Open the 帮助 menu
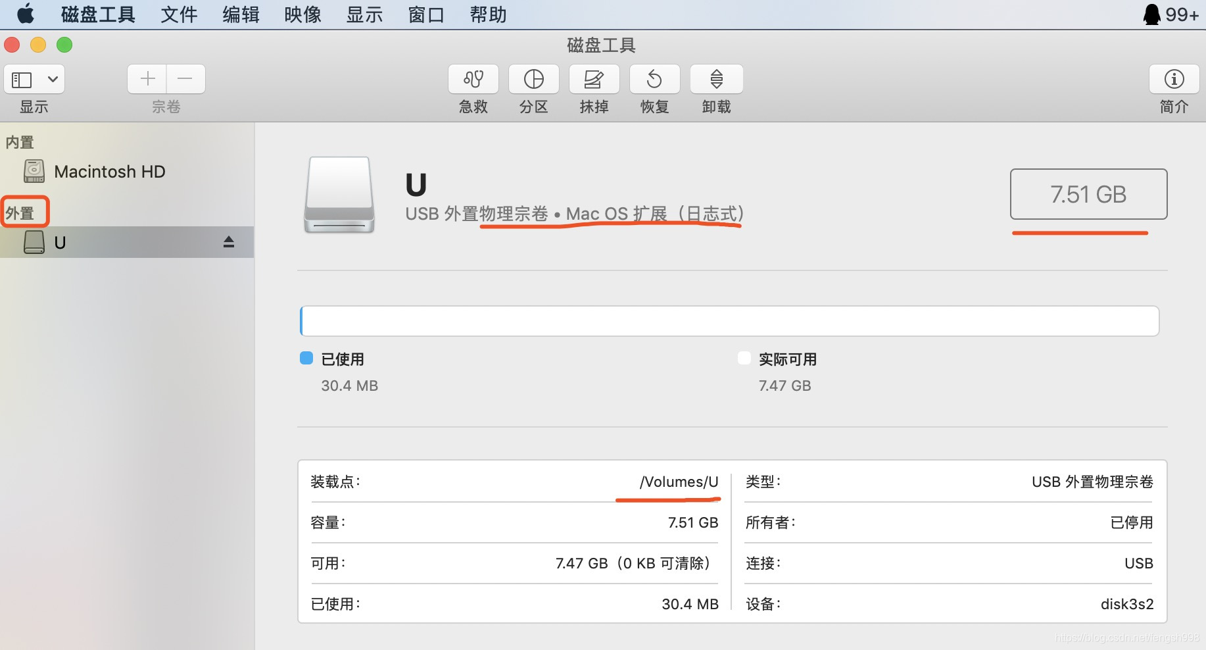Image resolution: width=1206 pixels, height=650 pixels. [488, 14]
